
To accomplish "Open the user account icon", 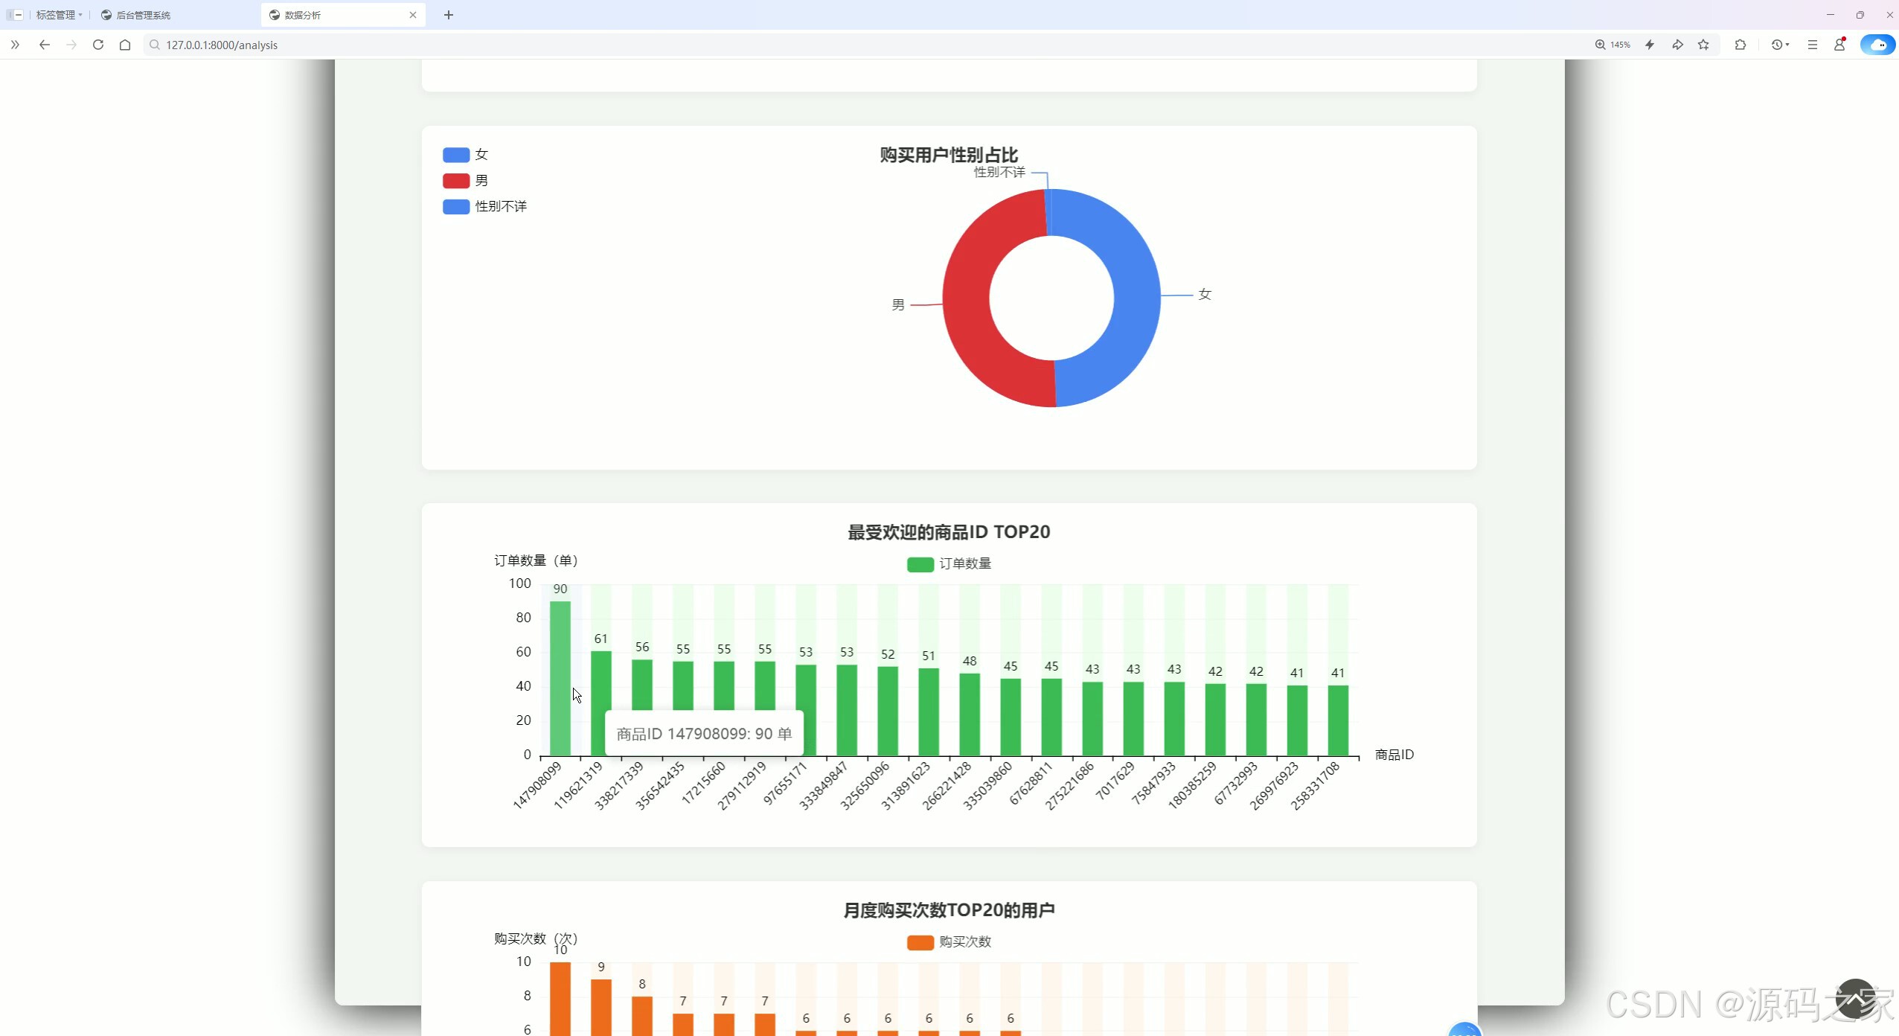I will pyautogui.click(x=1839, y=45).
